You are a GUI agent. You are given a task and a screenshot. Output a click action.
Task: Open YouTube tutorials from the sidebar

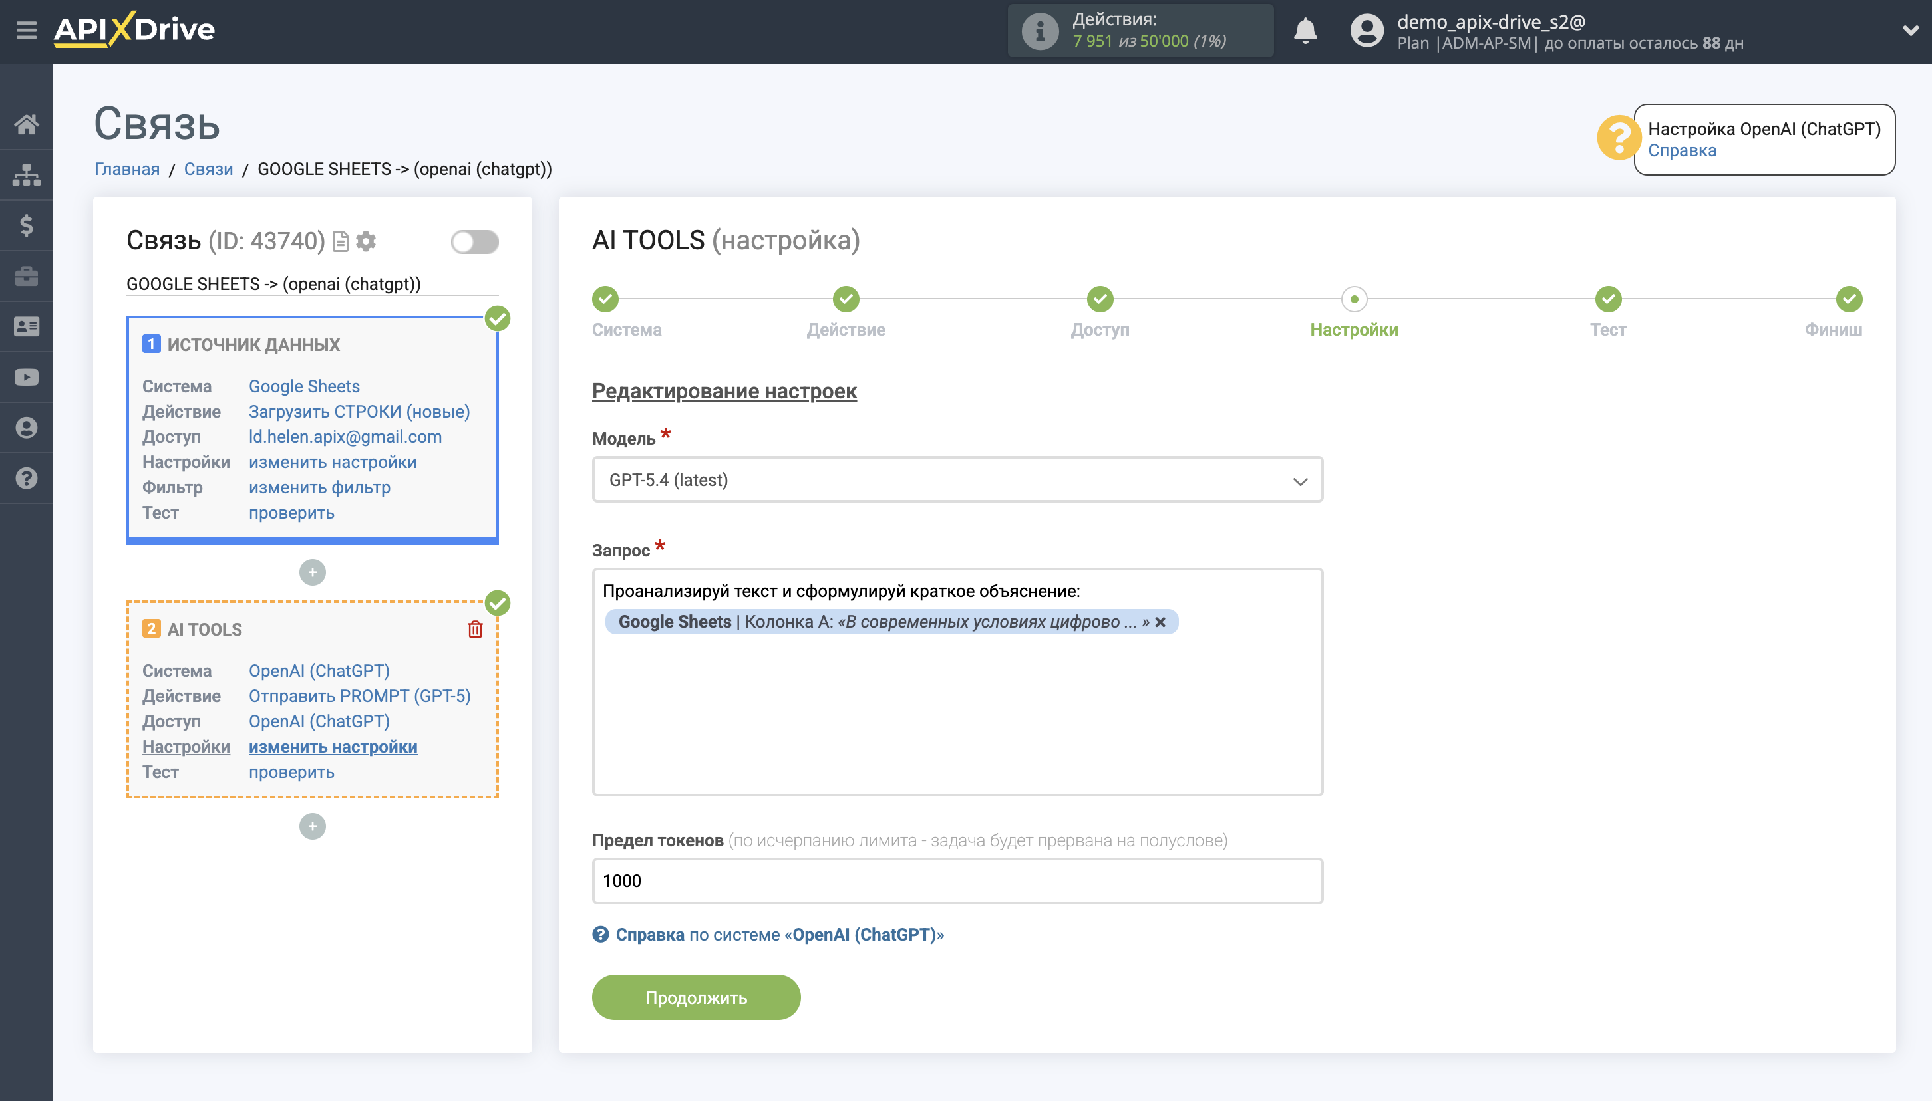[x=27, y=376]
